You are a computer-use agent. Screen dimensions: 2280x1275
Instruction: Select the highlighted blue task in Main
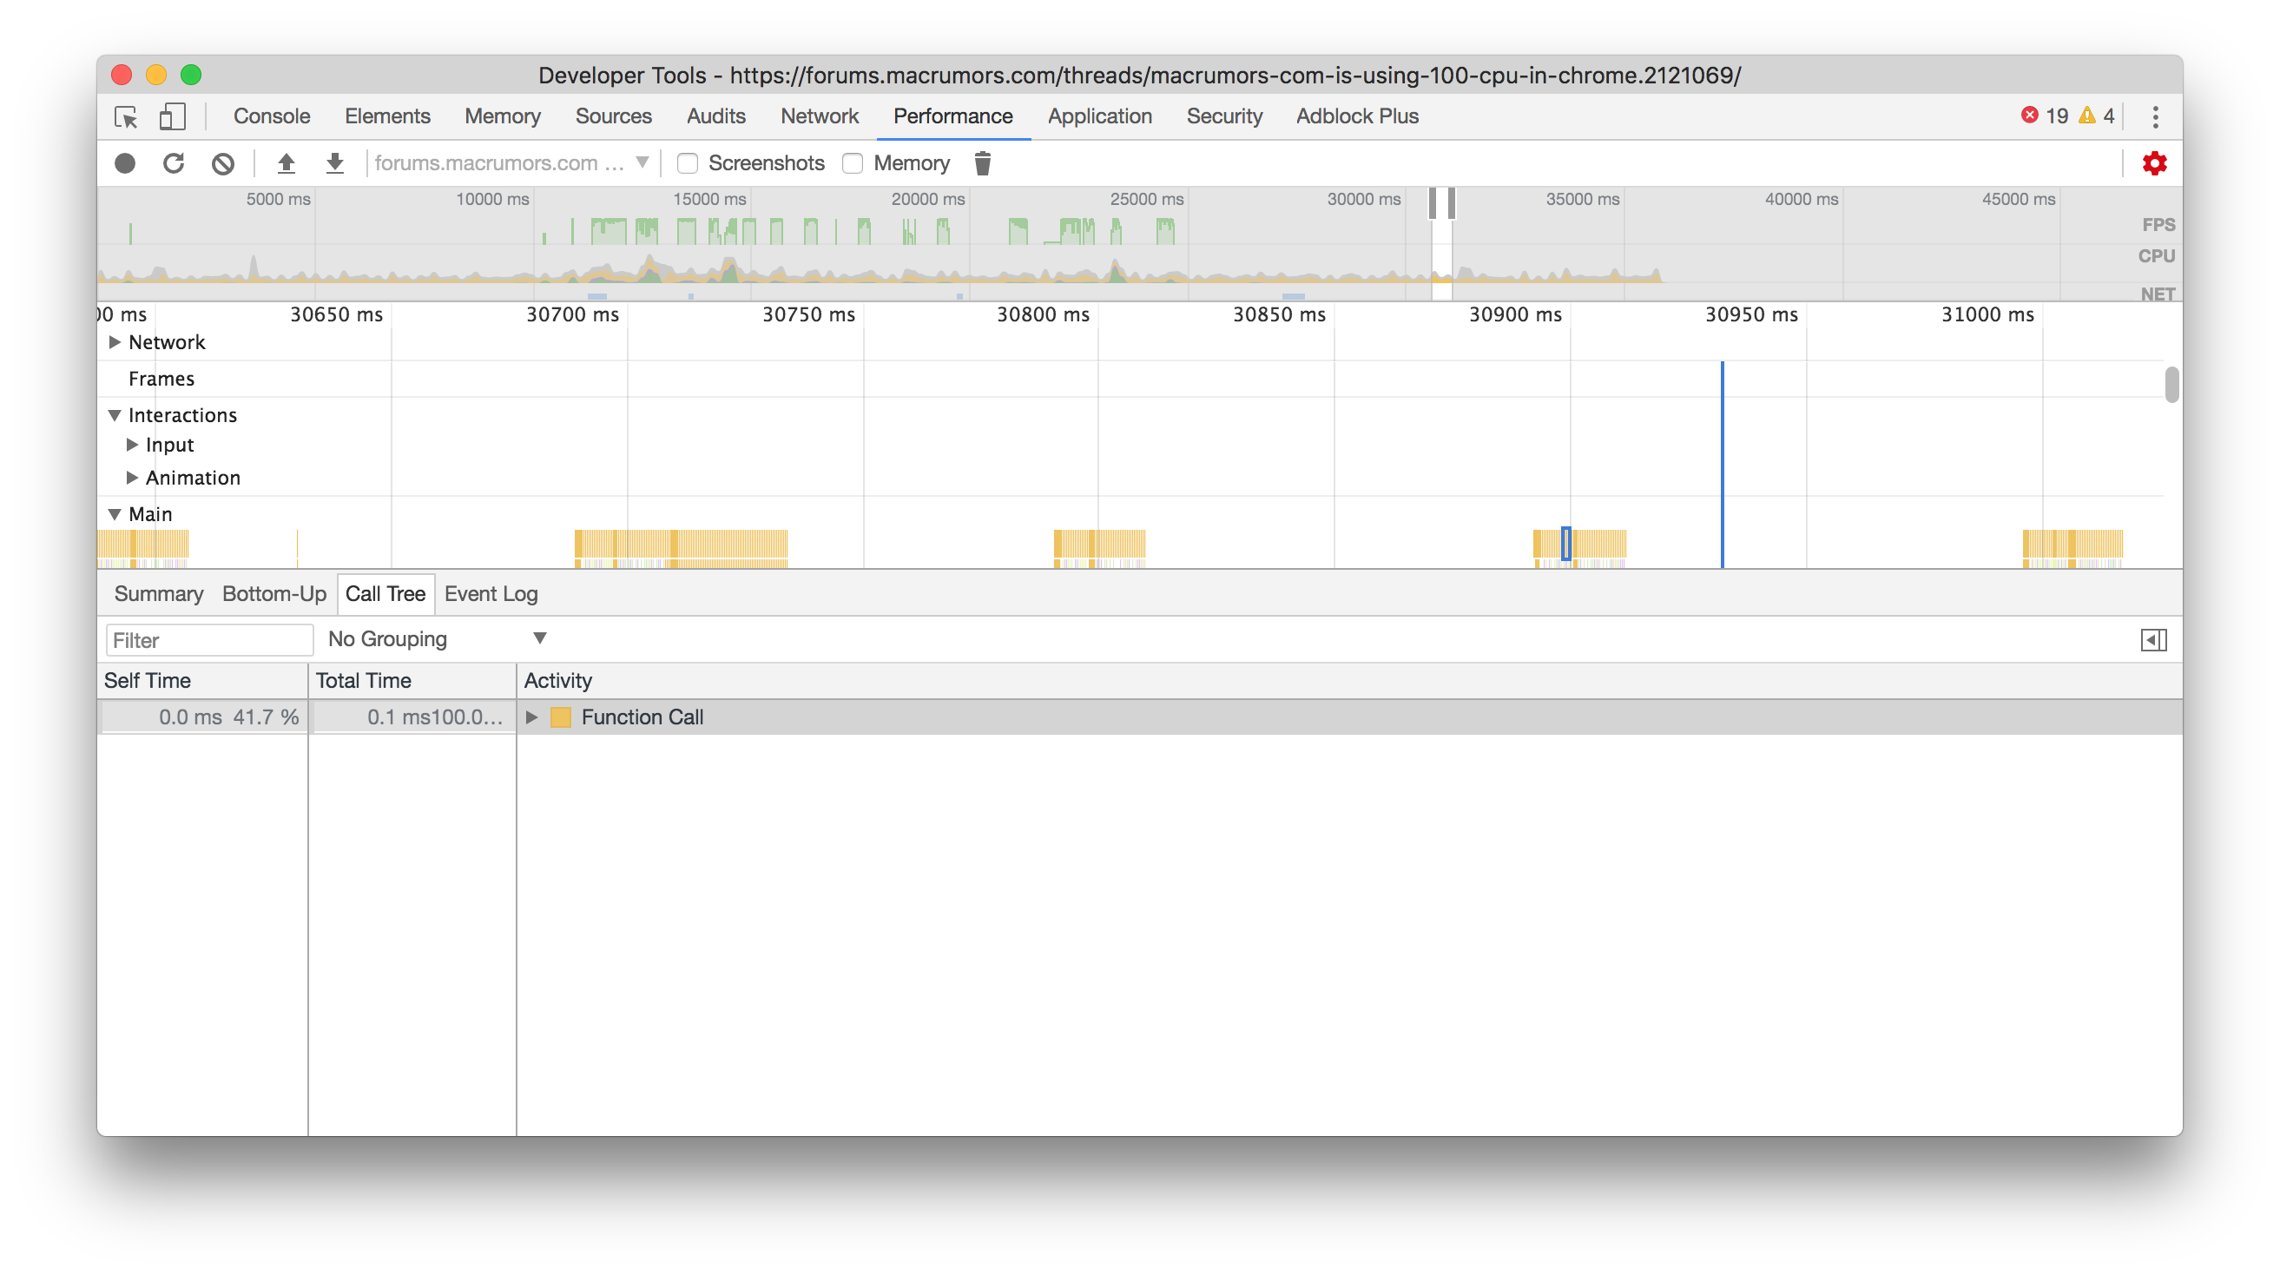click(x=1565, y=543)
